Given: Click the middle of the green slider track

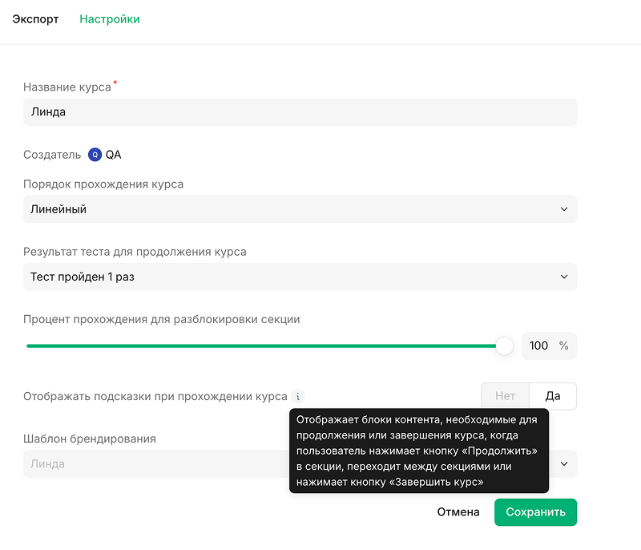Looking at the screenshot, I should point(264,346).
